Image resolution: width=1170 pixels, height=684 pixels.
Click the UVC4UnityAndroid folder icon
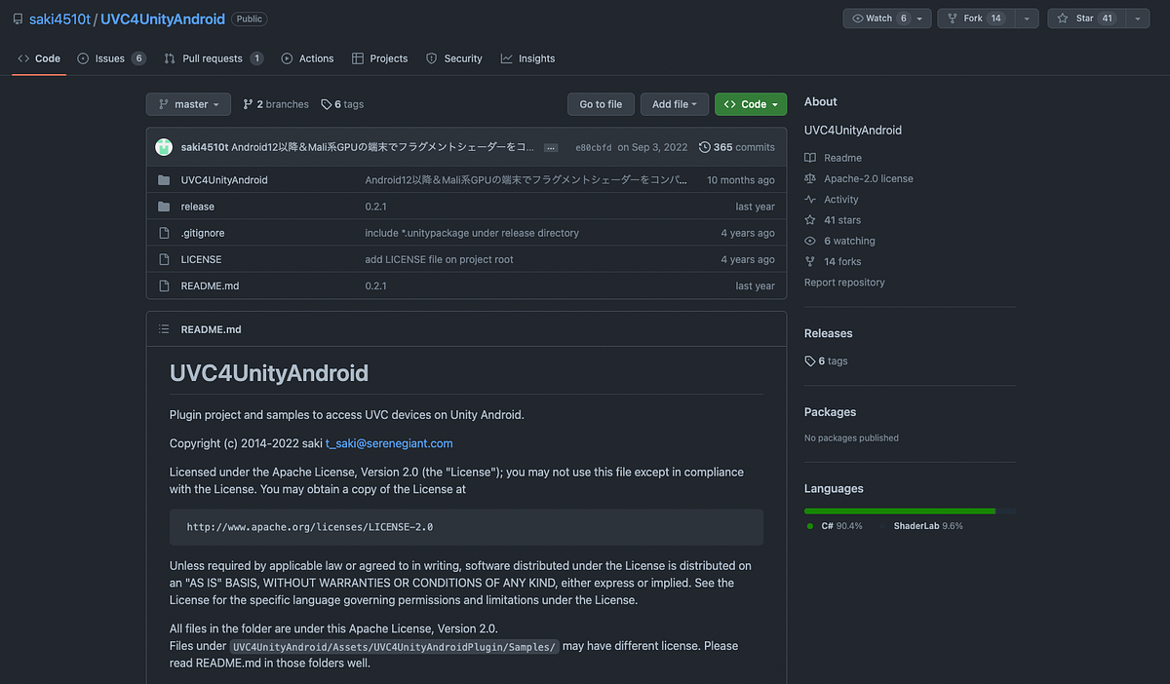(166, 179)
